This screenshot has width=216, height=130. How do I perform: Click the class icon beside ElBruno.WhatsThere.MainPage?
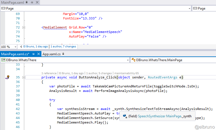point(133,60)
